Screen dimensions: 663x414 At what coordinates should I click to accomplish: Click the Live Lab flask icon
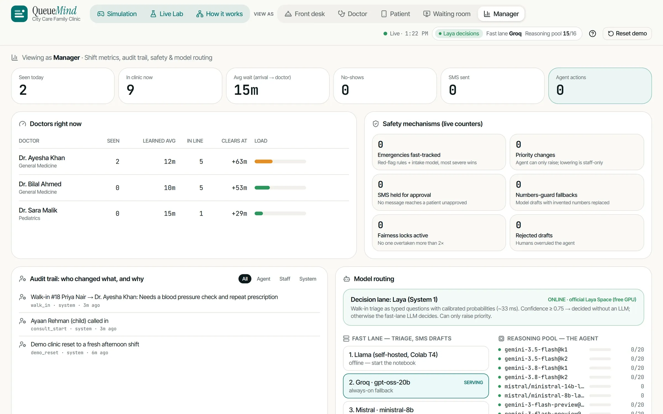coord(153,14)
